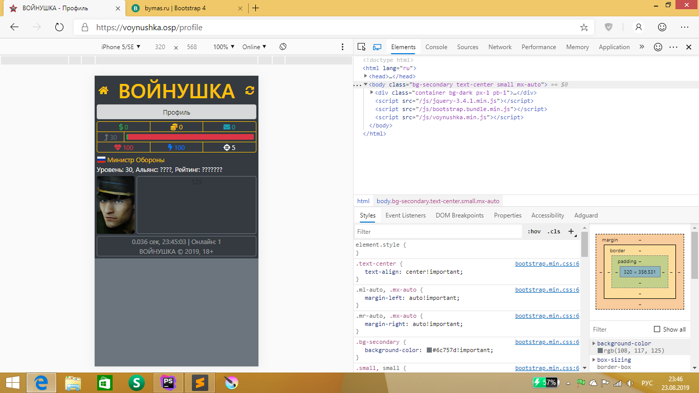Open the 100% zoom dropdown
The image size is (699, 393).
click(x=224, y=47)
